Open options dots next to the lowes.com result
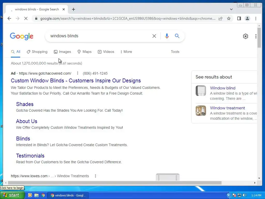The width and height of the screenshot is (265, 199). [x=95, y=176]
